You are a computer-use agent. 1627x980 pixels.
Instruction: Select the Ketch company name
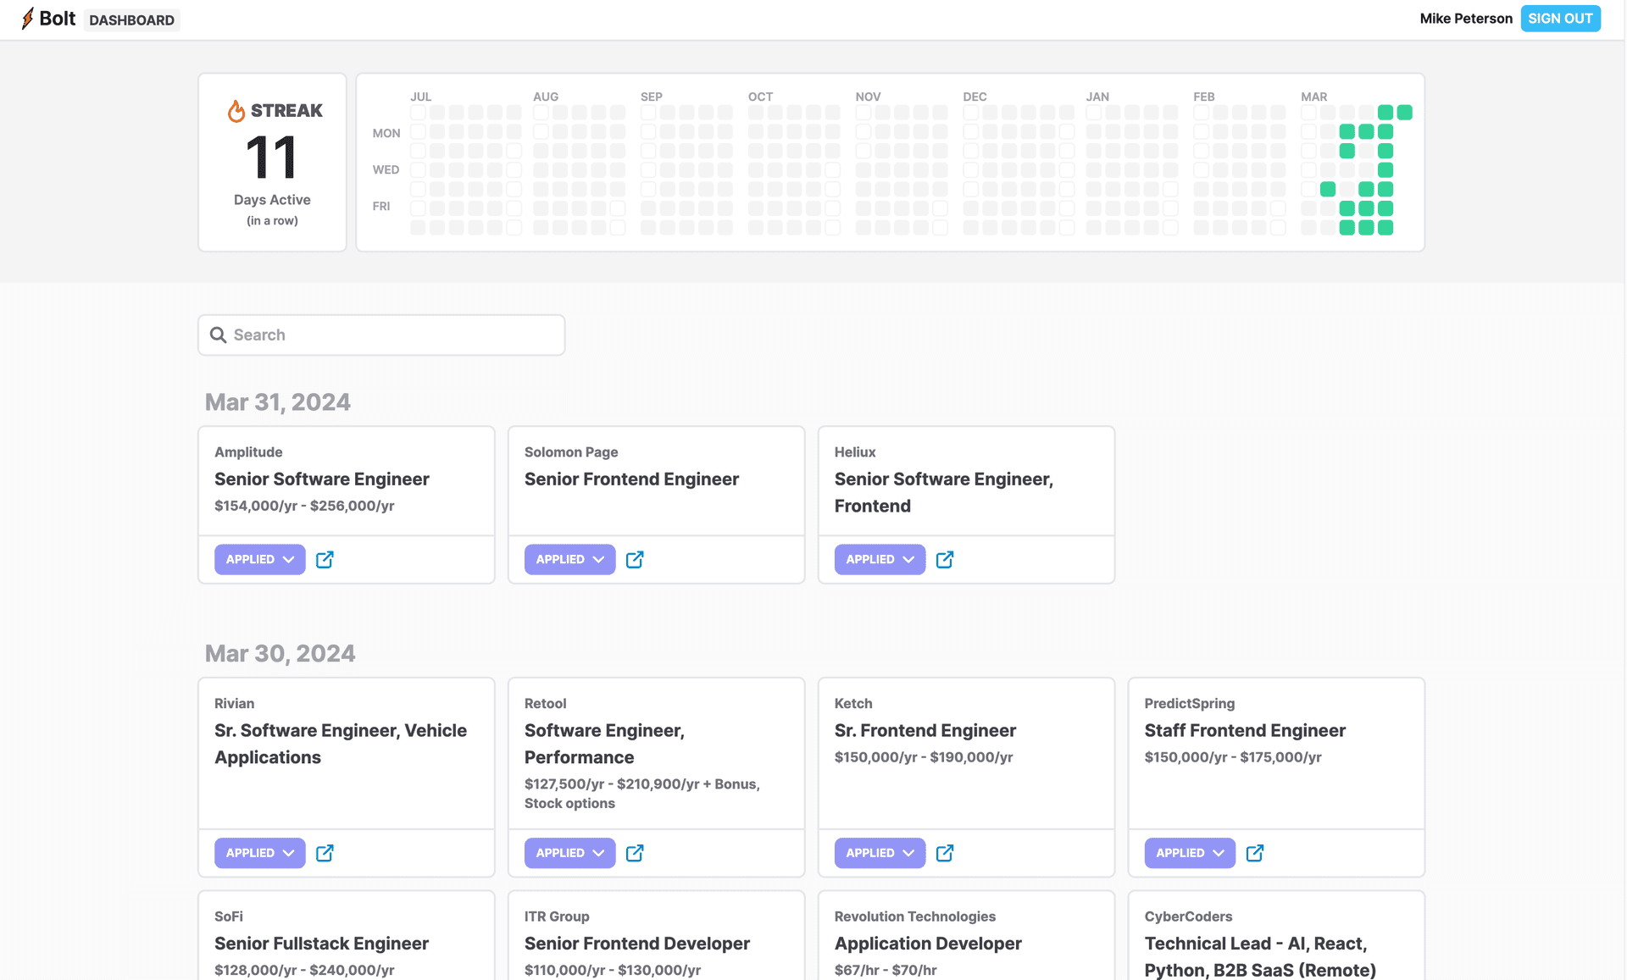tap(853, 704)
